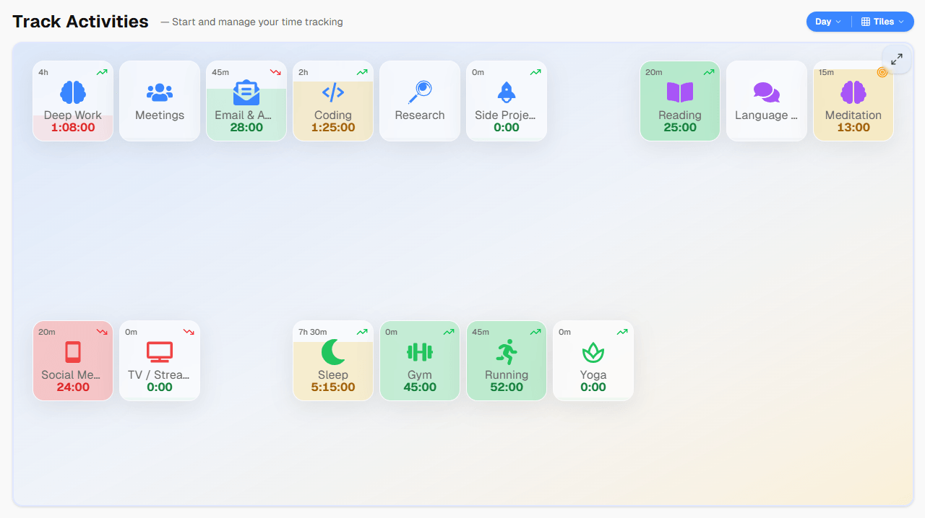Click the Meditation target goal badge

[882, 72]
